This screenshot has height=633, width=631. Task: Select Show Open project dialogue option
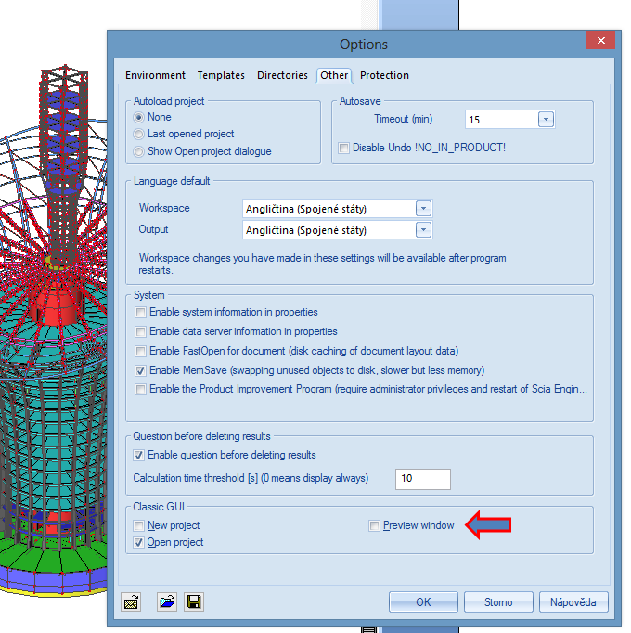140,151
